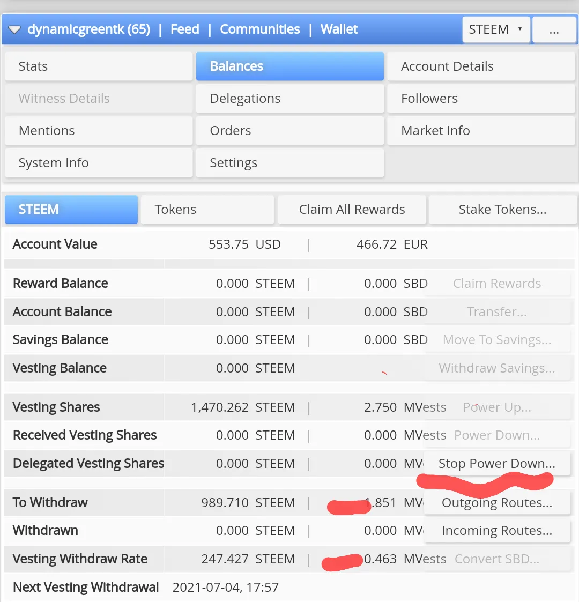Screen dimensions: 579x602
Task: Click the 1,470.262 STEEM vesting shares value
Action: pyautogui.click(x=243, y=407)
